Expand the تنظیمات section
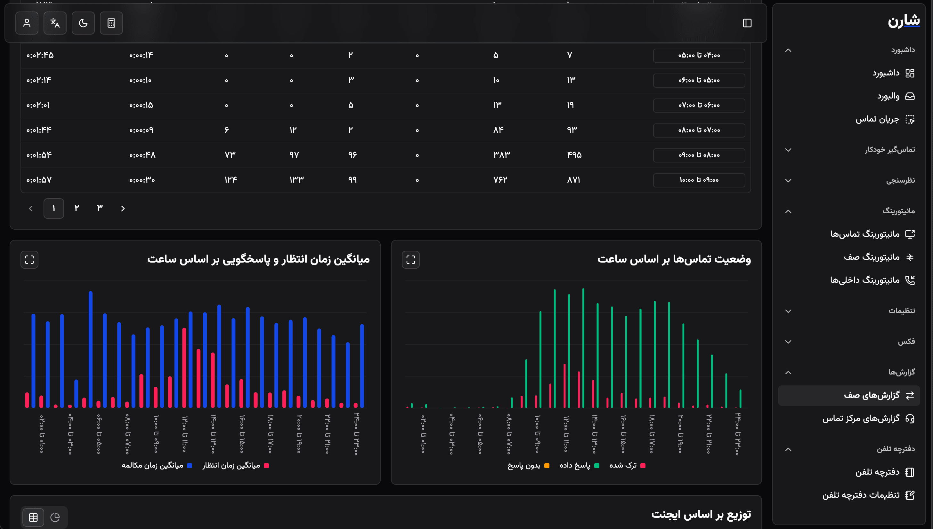This screenshot has height=529, width=933. [x=849, y=311]
